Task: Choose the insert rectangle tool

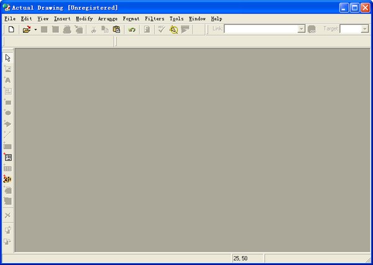Action: point(7,102)
